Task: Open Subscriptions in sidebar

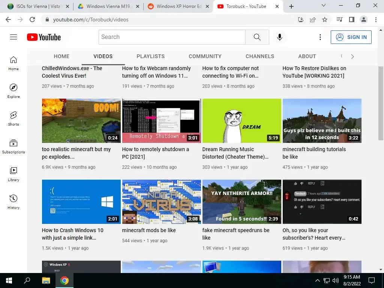Action: click(13, 147)
